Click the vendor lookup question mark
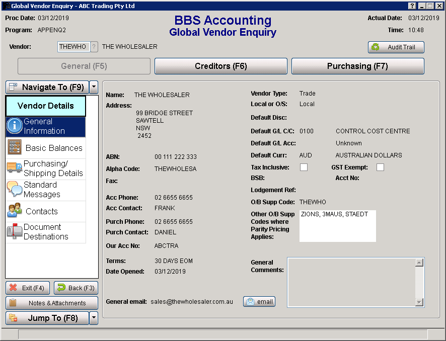This screenshot has height=341, width=446. 94,47
